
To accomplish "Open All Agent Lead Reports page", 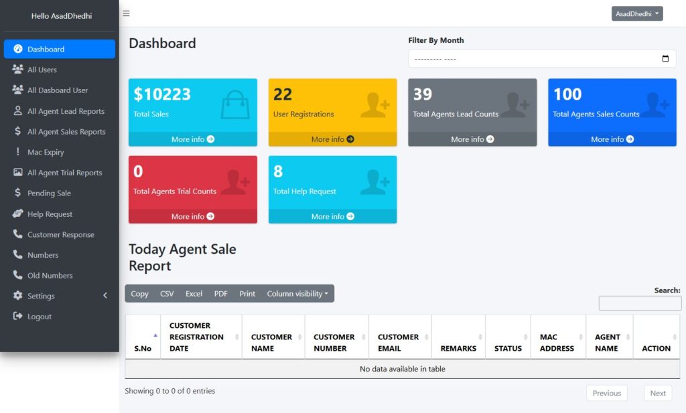I will pyautogui.click(x=66, y=111).
